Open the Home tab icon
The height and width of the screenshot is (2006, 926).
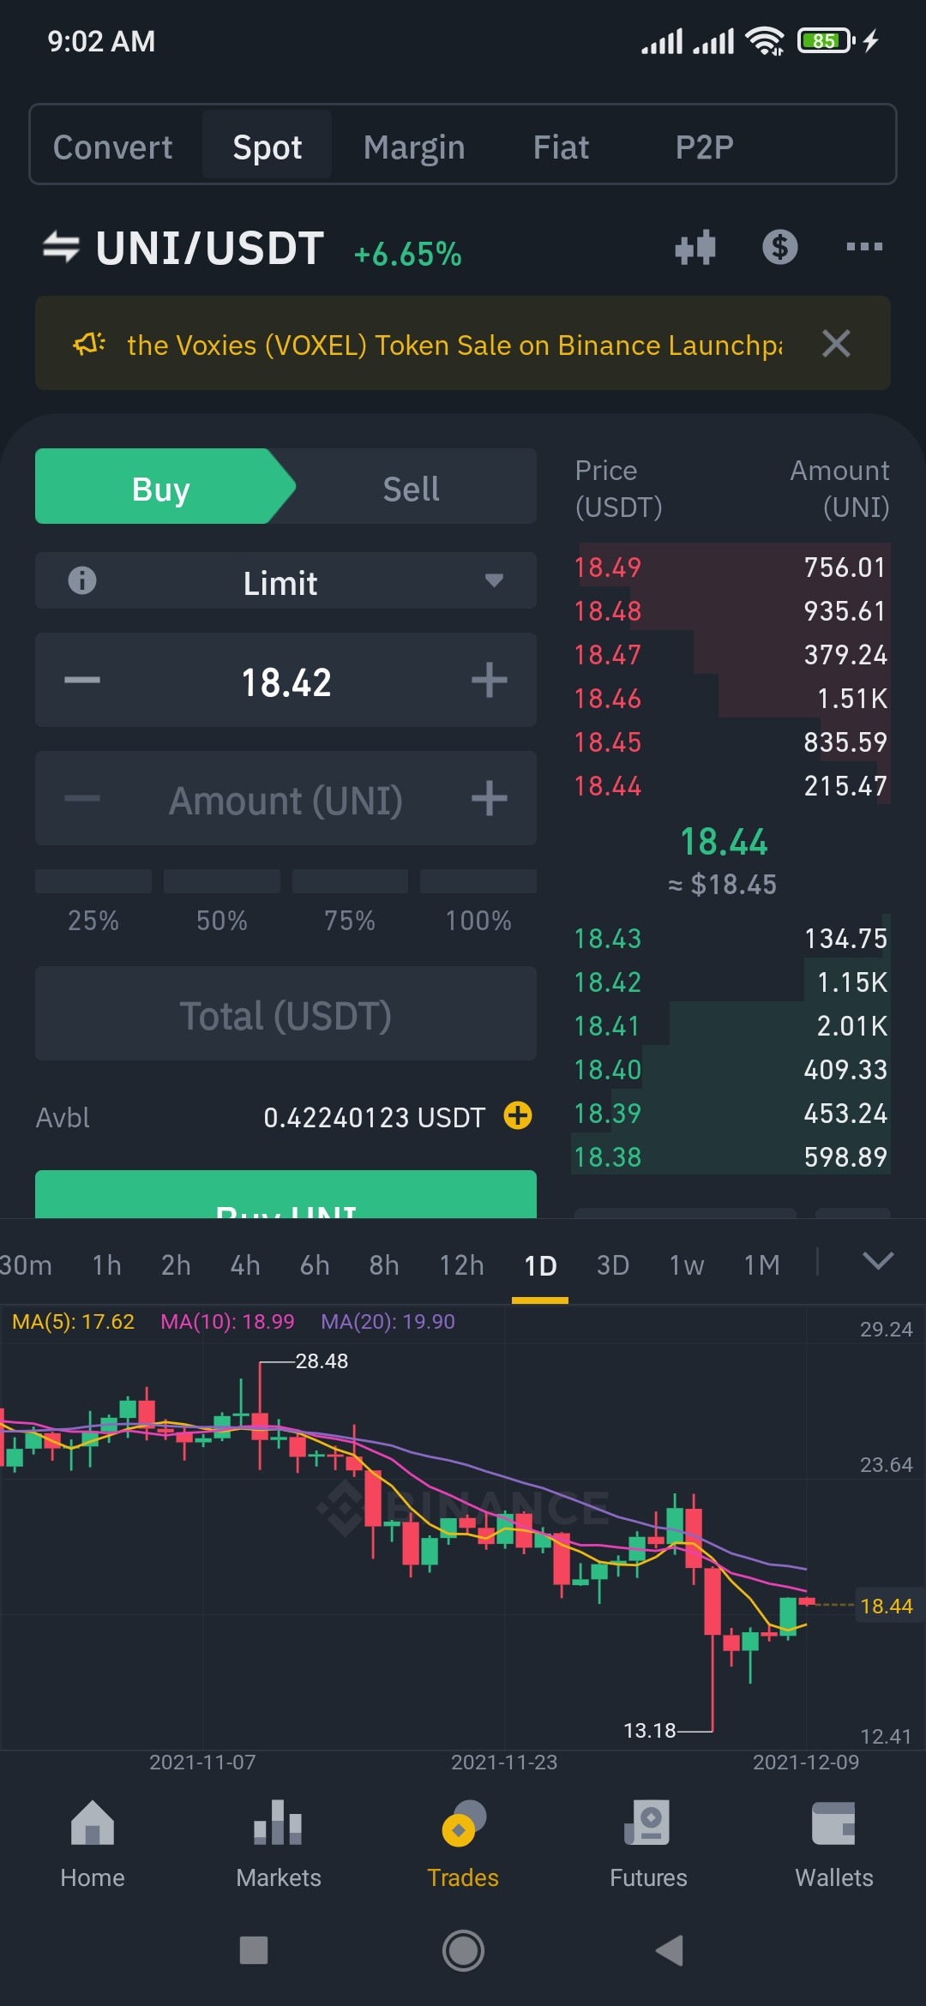tap(93, 1823)
